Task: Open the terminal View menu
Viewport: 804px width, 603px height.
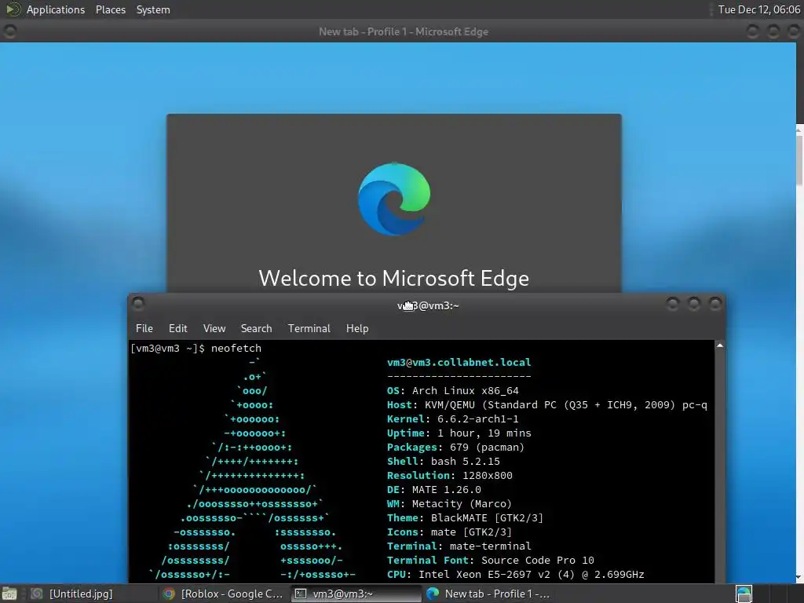Action: click(214, 328)
